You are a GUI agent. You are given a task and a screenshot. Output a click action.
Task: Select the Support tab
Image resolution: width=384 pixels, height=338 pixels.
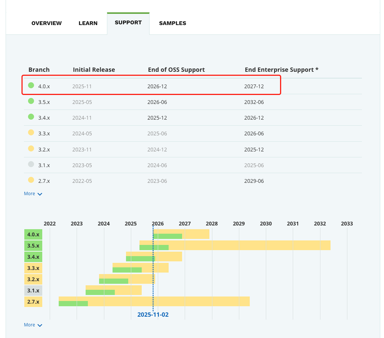coord(128,22)
